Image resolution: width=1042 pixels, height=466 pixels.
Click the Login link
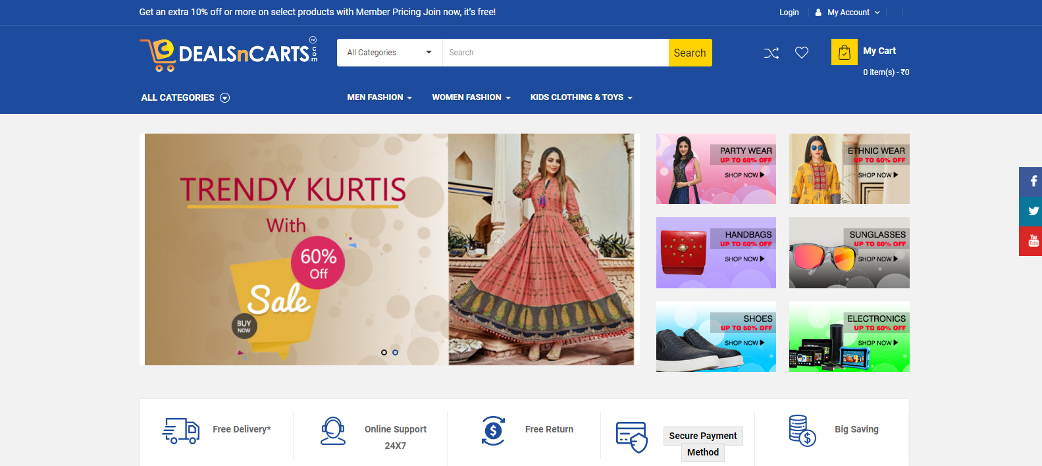pyautogui.click(x=789, y=13)
